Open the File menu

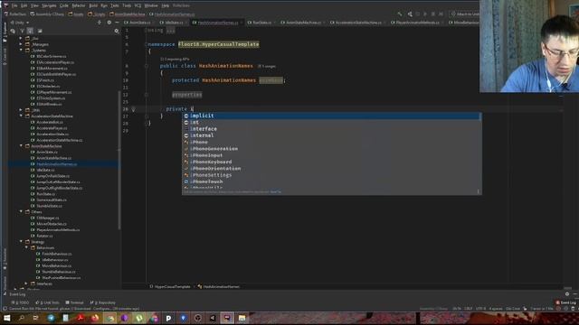tap(14, 5)
